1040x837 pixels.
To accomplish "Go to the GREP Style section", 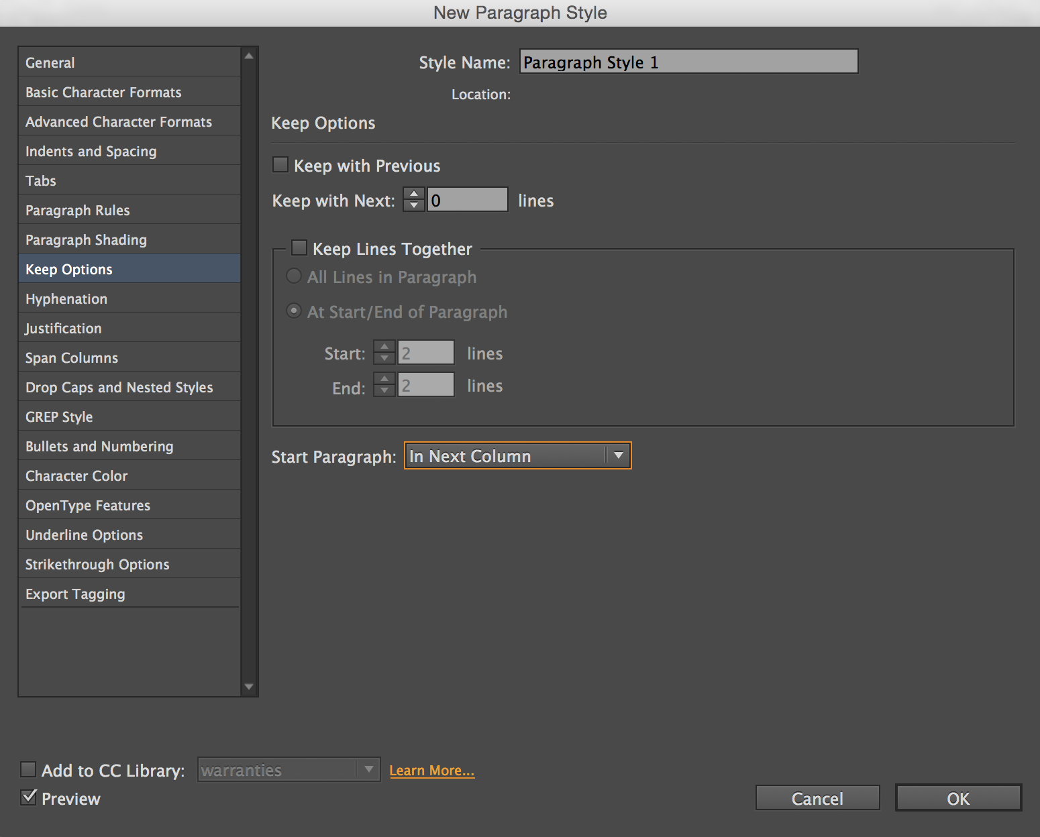I will 59,417.
